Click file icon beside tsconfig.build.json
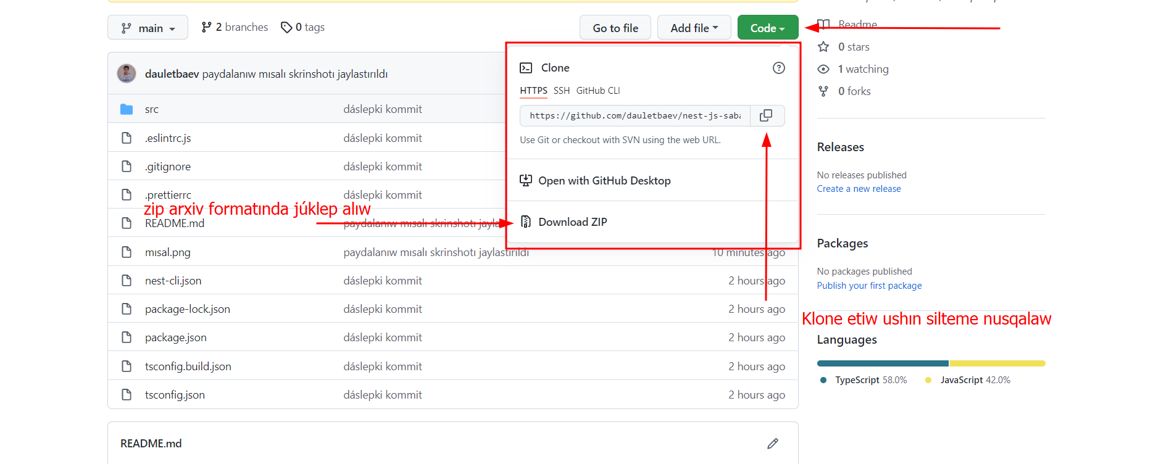This screenshot has height=464, width=1161. (127, 367)
